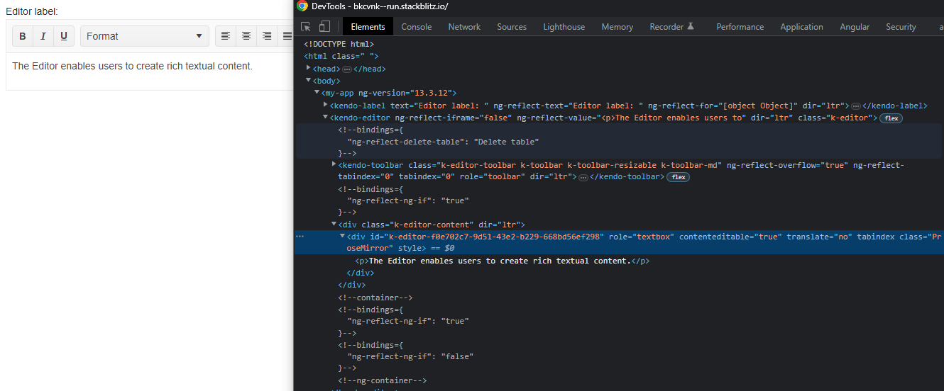The height and width of the screenshot is (391, 944).
Task: Toggle underline formatting in the editor
Action: (64, 36)
